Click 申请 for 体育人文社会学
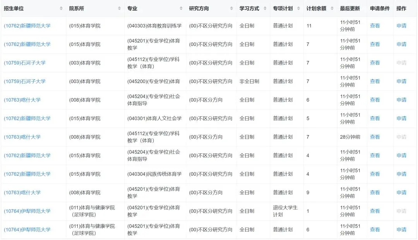Screen dimensions: 418x240 [401, 118]
